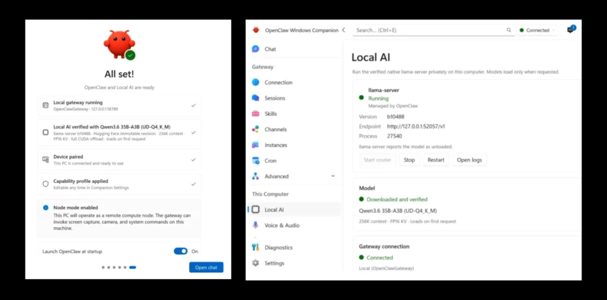Click in the Search (Ctrl+E) field
The height and width of the screenshot is (300, 607).
[x=433, y=30]
